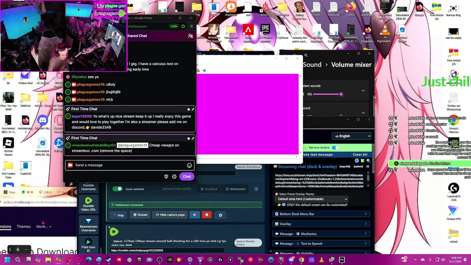Viewport: 471px width, 265px height.
Task: Click the username iffyneko in chat
Action: click(79, 77)
